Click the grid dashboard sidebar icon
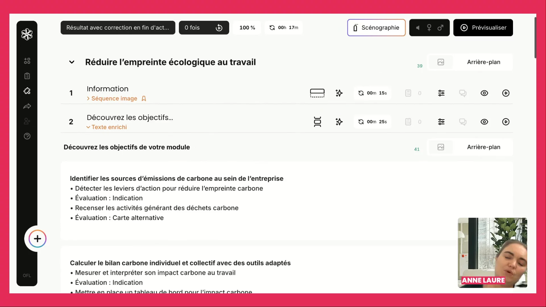The height and width of the screenshot is (307, 546). (27, 61)
